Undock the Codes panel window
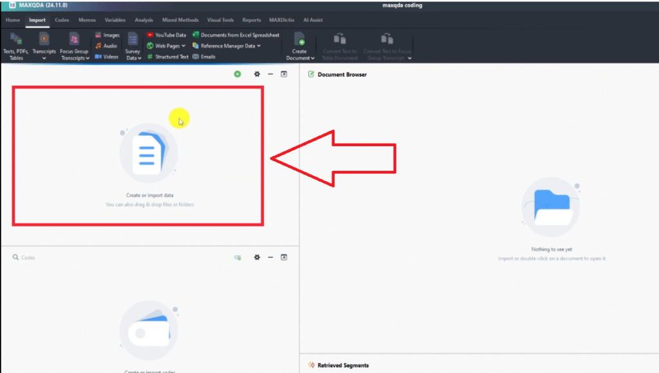Image resolution: width=659 pixels, height=373 pixels. (284, 258)
